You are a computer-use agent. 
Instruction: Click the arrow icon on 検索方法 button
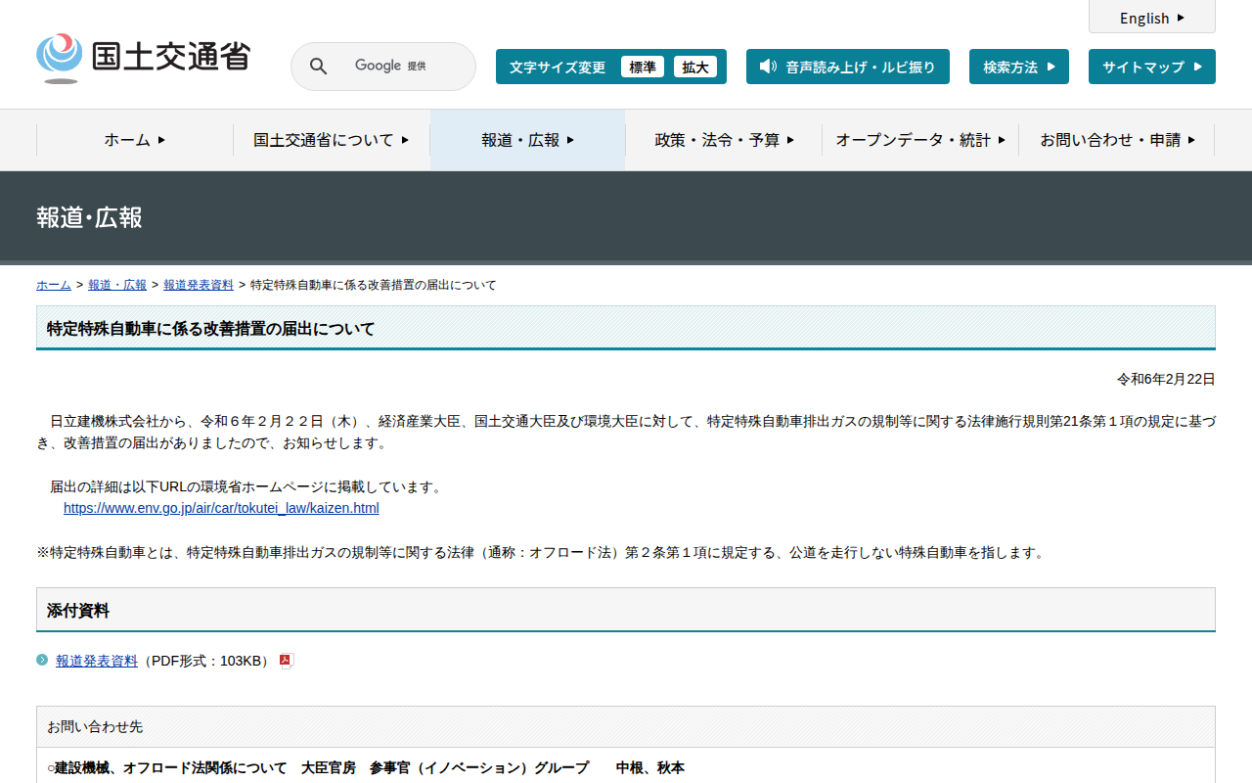point(1051,67)
